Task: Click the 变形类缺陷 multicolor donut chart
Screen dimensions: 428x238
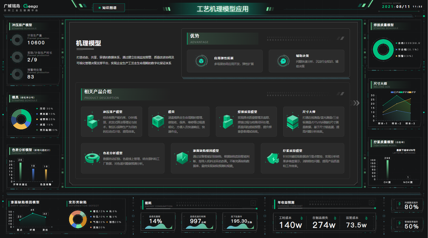Action: coord(78,219)
